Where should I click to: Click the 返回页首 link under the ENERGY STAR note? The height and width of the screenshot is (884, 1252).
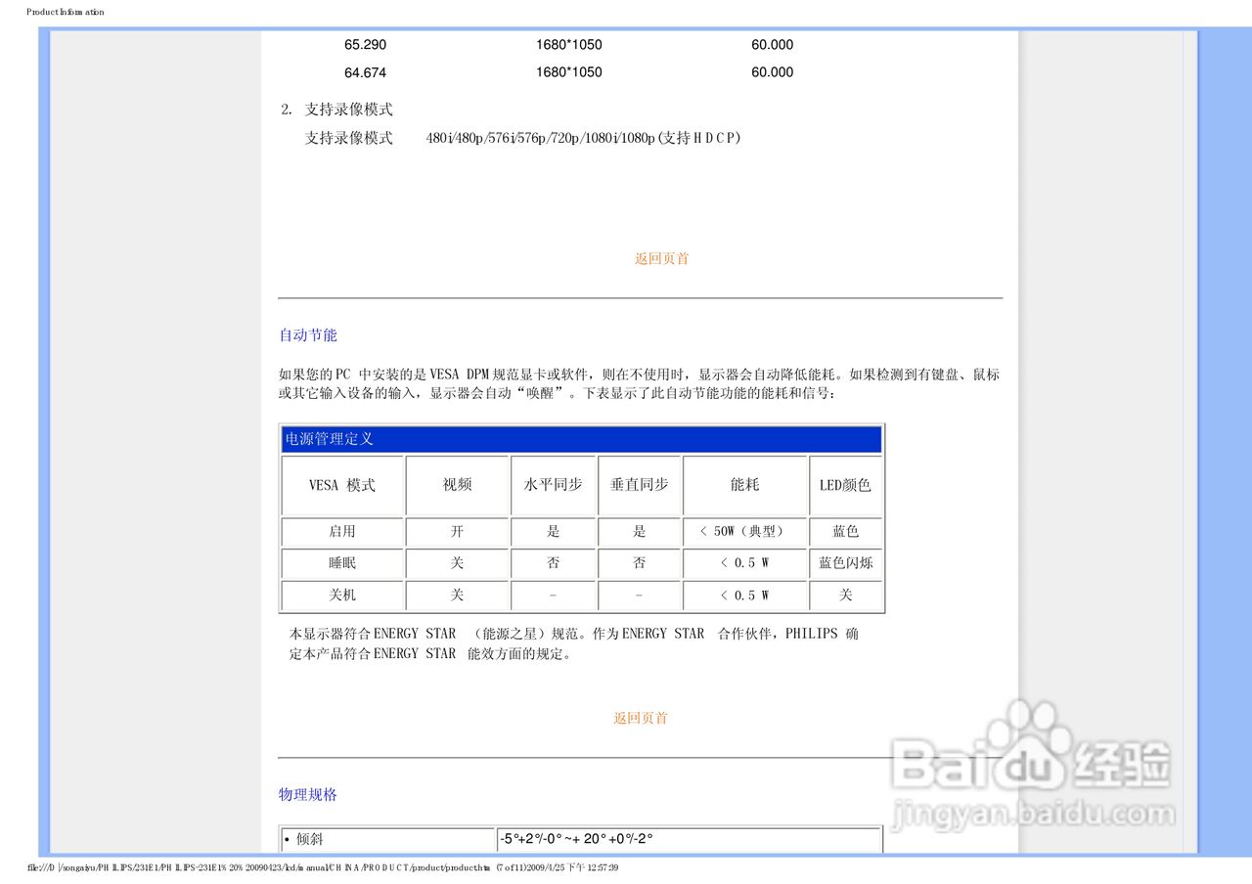641,719
